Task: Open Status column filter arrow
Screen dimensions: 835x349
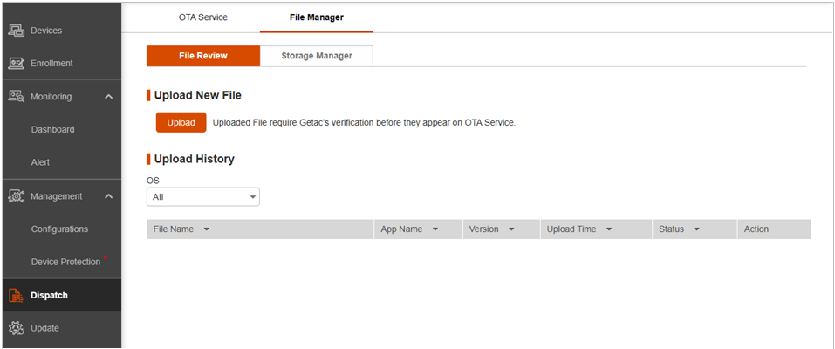Action: [697, 229]
